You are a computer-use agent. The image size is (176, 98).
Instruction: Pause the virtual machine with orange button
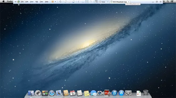tap(52, 2)
